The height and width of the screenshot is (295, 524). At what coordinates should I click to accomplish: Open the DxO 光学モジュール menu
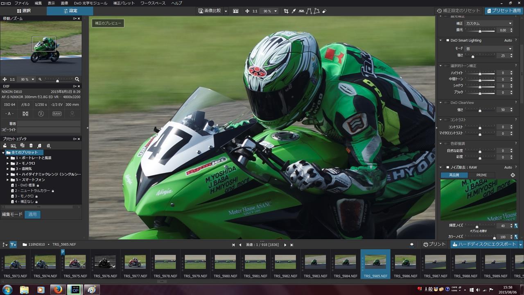pos(90,3)
